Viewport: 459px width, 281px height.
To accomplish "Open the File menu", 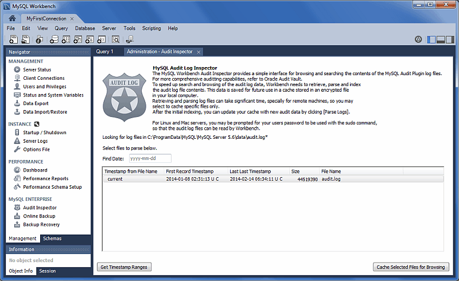I will click(11, 29).
